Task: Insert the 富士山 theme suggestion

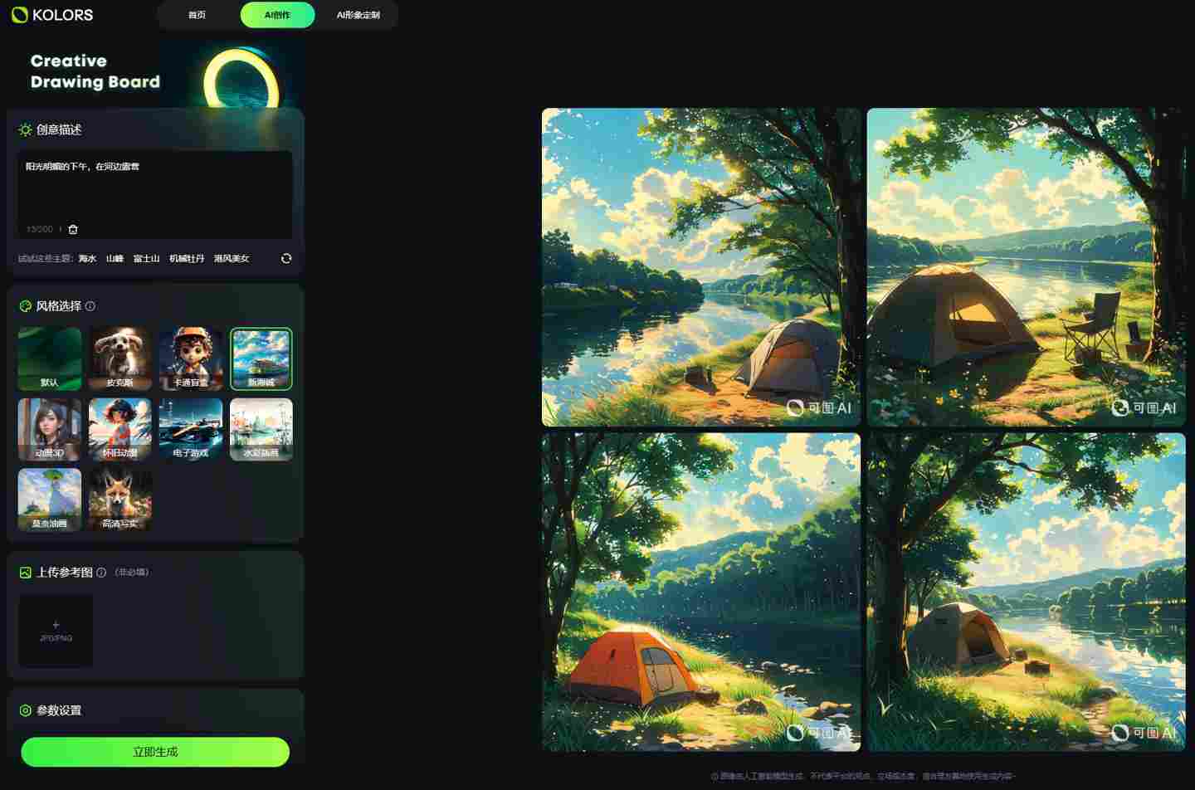Action: tap(146, 259)
